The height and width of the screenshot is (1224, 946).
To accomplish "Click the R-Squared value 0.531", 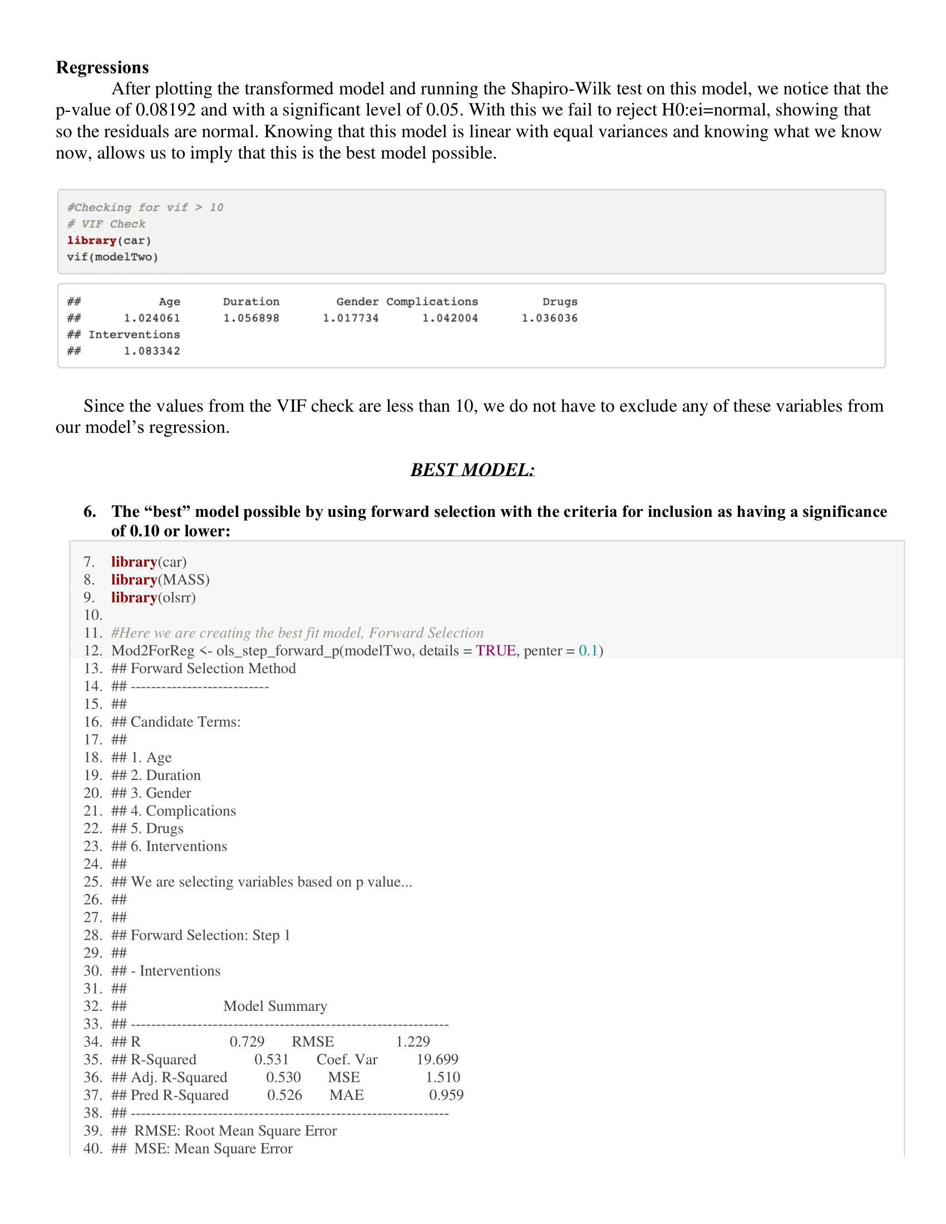I will pos(272,1060).
